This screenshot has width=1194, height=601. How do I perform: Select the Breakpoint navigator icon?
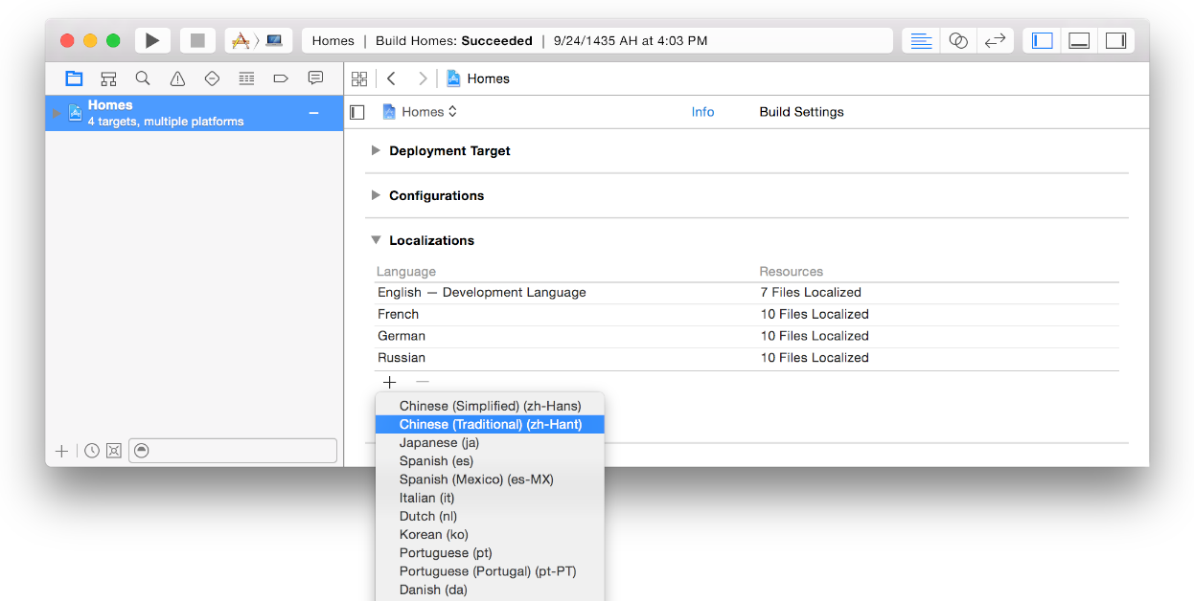click(281, 78)
